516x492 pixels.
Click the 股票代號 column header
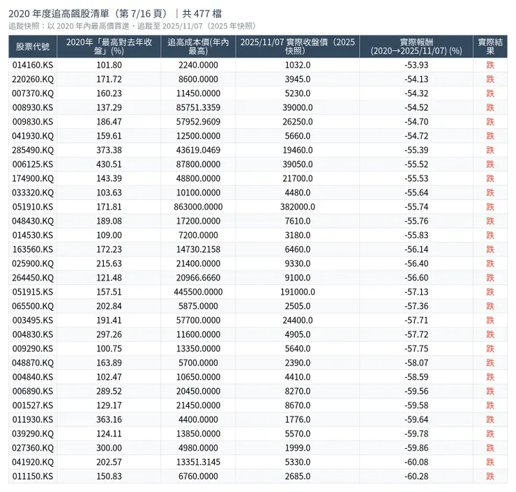pos(33,47)
